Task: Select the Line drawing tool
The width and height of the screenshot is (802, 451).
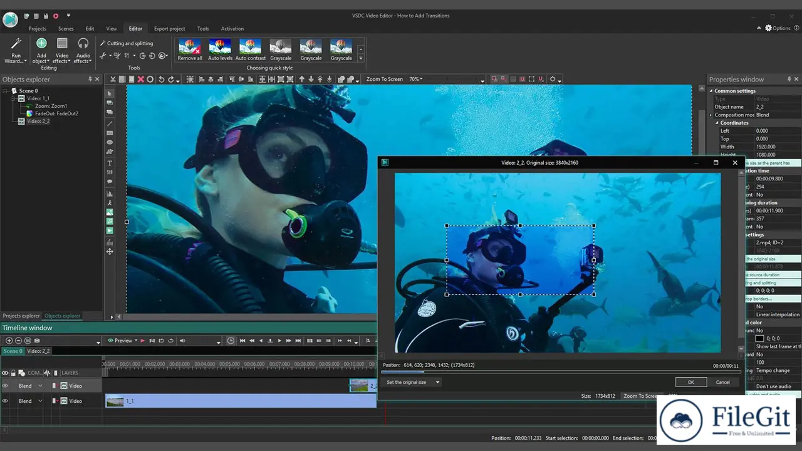Action: 110,123
